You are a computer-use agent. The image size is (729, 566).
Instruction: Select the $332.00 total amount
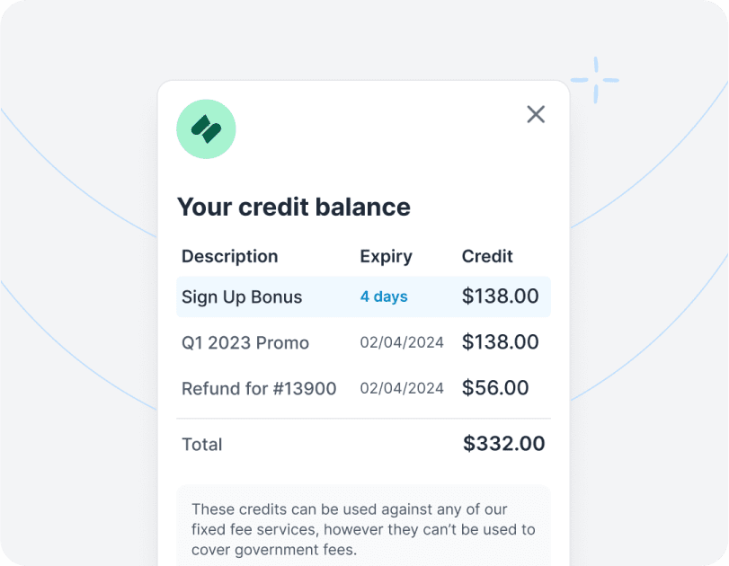tap(504, 443)
